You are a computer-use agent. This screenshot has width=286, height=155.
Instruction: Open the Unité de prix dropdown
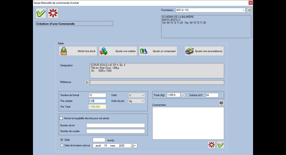pos(137,101)
